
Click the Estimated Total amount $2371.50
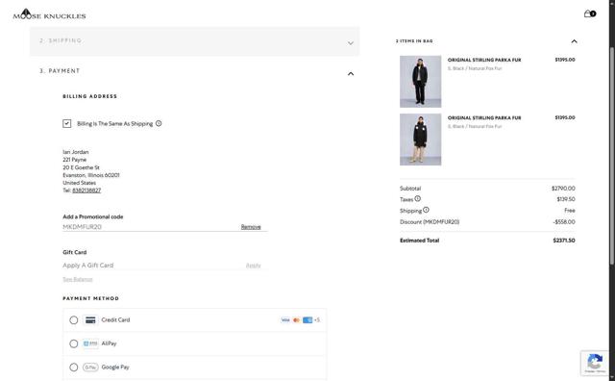[x=564, y=241]
